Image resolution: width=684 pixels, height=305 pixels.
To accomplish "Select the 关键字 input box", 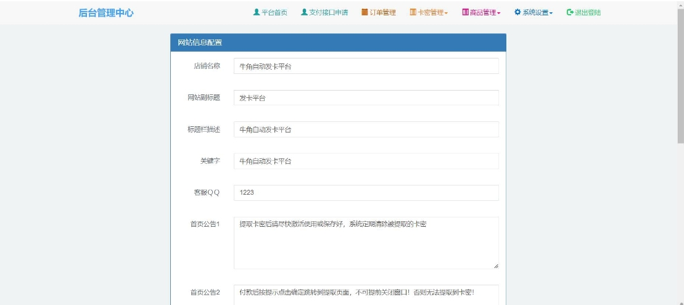I will [366, 161].
